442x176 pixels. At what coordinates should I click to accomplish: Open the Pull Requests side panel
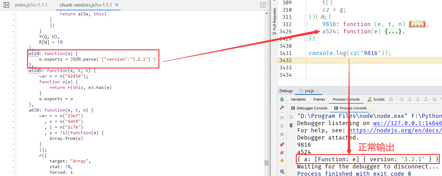pyautogui.click(x=274, y=19)
